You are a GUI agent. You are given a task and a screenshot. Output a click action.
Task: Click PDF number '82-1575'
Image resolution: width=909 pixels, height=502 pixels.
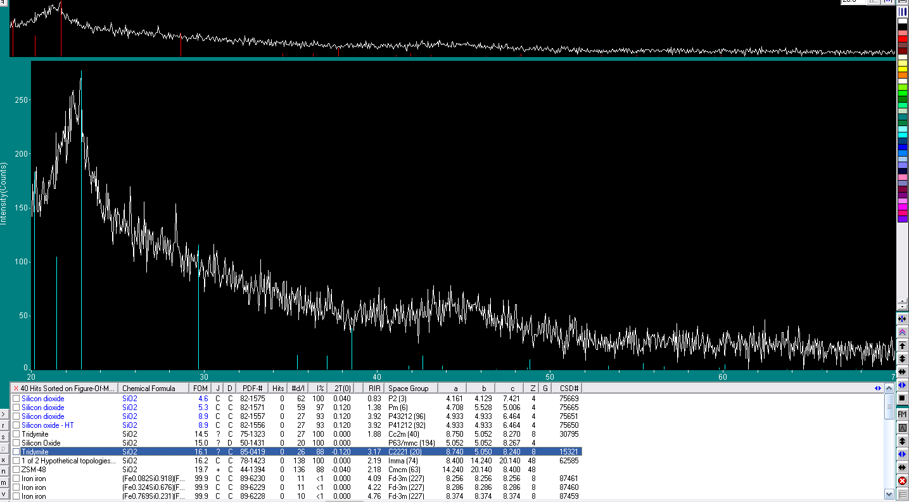(x=252, y=399)
